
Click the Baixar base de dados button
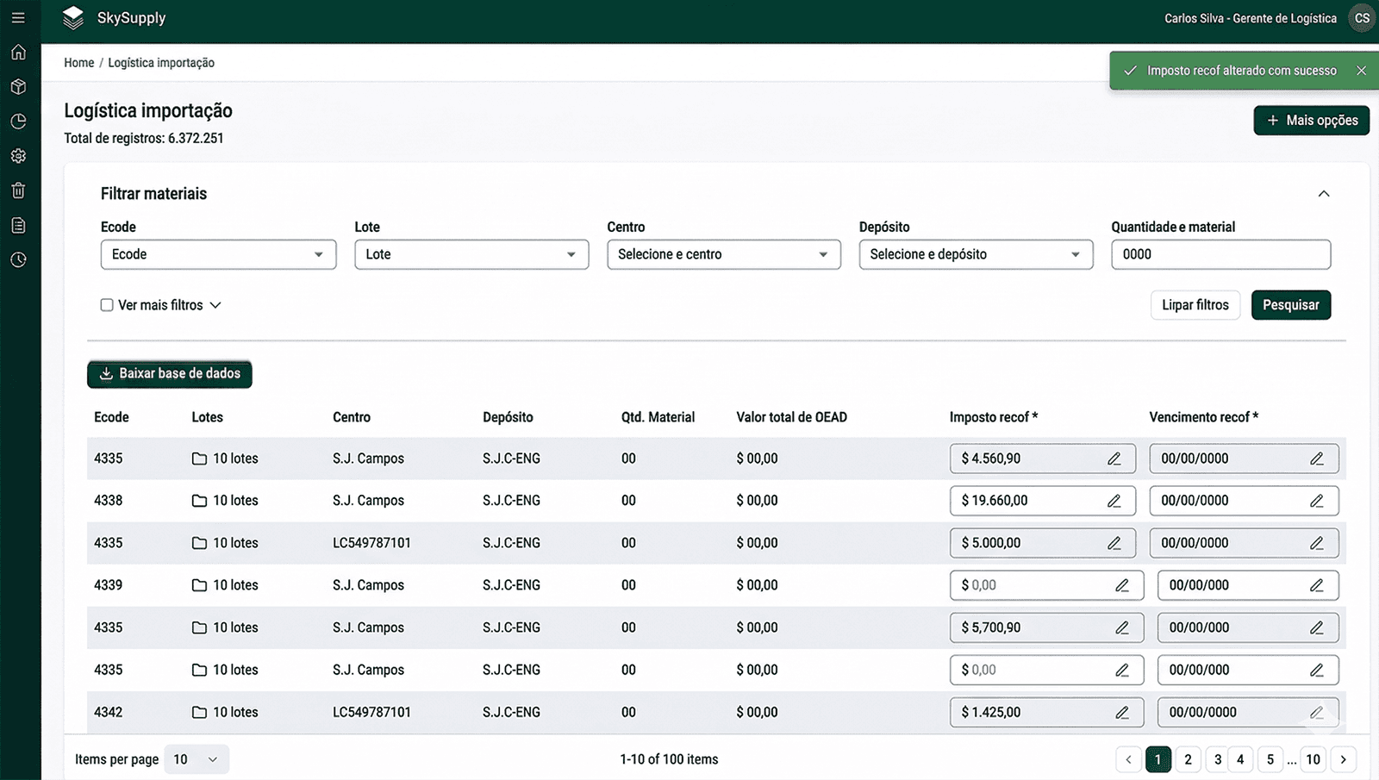170,374
